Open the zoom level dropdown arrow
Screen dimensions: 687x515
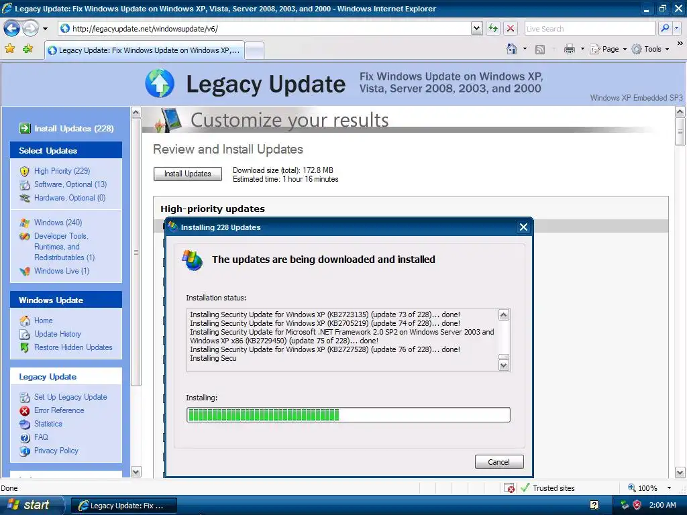click(x=669, y=488)
